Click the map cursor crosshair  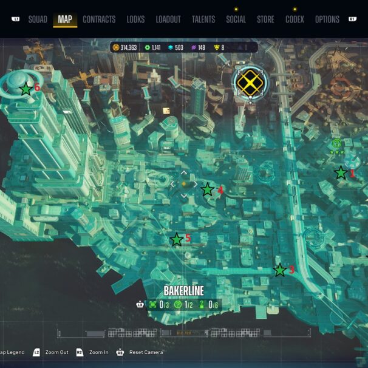(184, 184)
